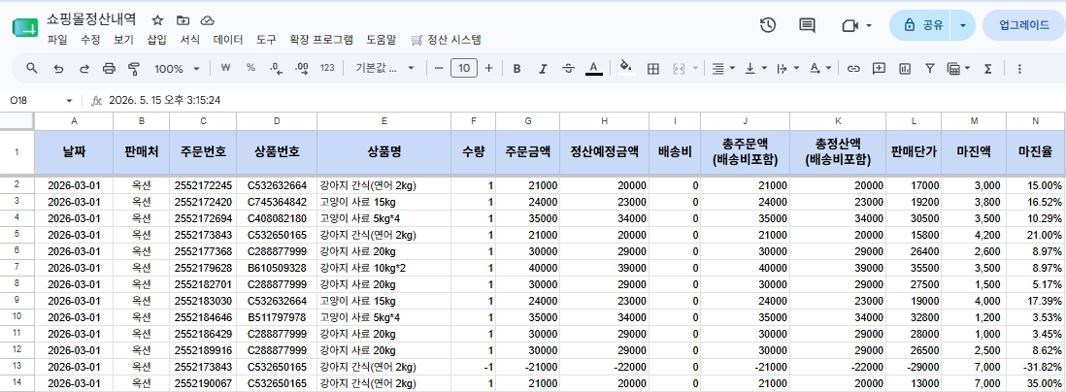Open the borders tool

652,68
